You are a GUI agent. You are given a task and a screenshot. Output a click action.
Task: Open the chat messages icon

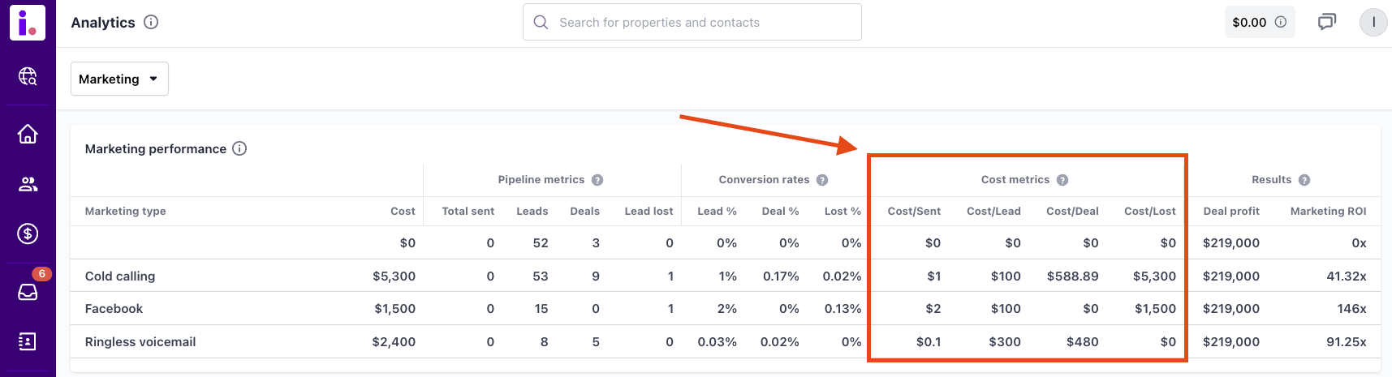[1327, 22]
